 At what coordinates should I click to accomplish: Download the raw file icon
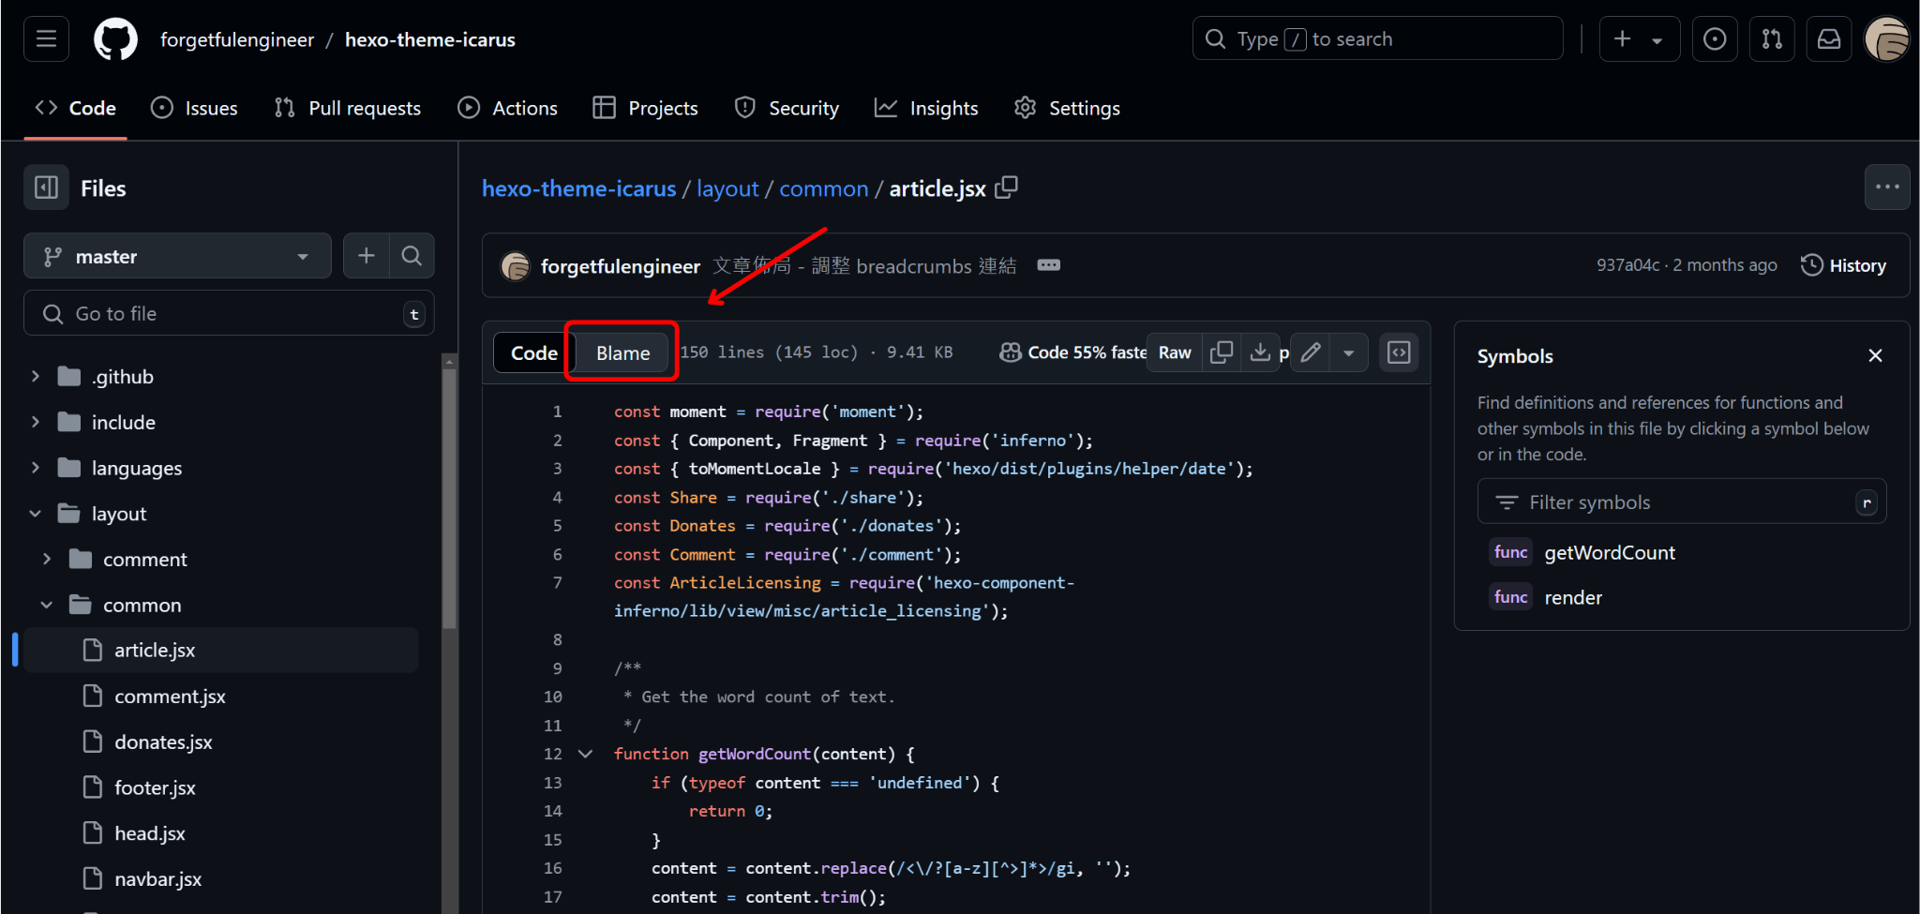[1260, 352]
